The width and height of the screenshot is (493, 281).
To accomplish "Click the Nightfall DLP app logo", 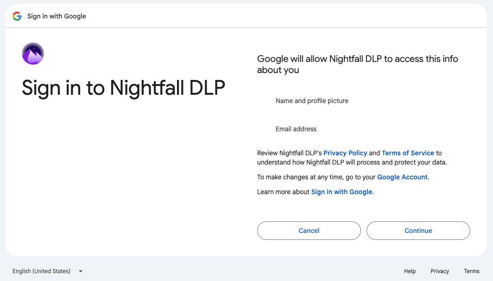I will [x=33, y=54].
